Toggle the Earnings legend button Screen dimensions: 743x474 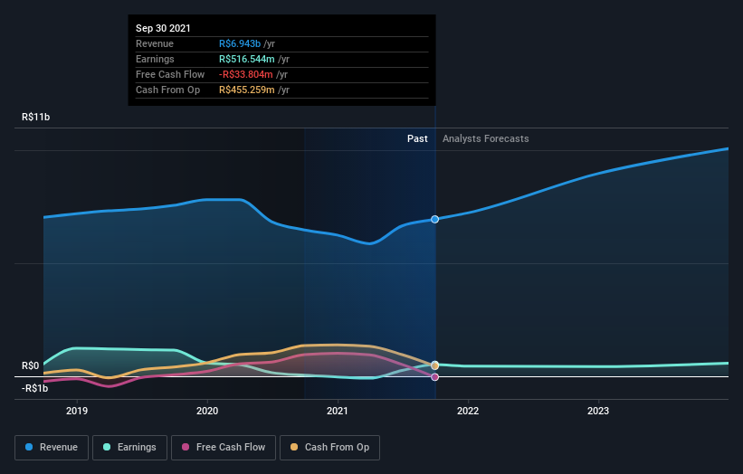click(x=129, y=448)
